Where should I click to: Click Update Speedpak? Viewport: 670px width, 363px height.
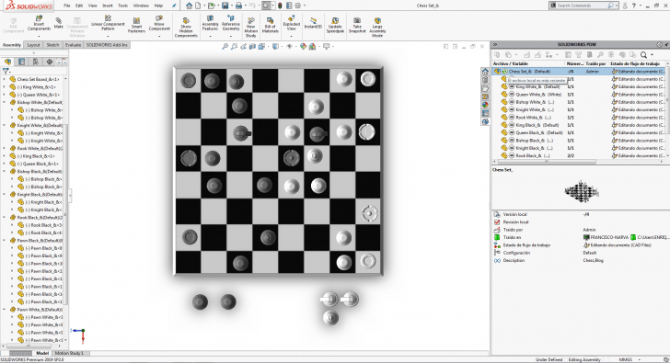click(335, 25)
